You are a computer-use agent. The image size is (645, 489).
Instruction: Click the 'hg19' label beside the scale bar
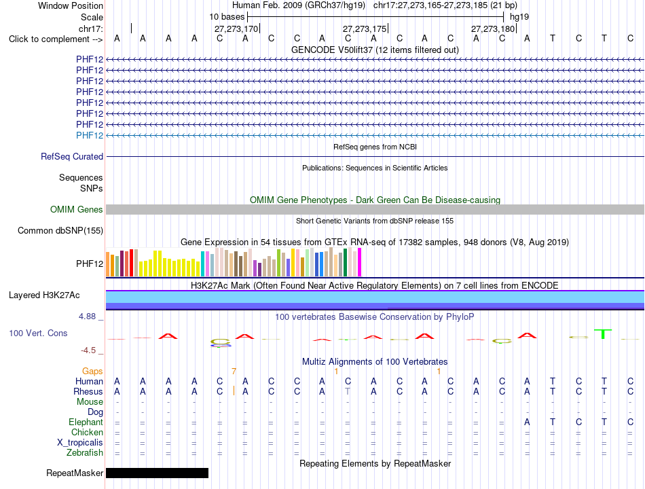coord(519,17)
